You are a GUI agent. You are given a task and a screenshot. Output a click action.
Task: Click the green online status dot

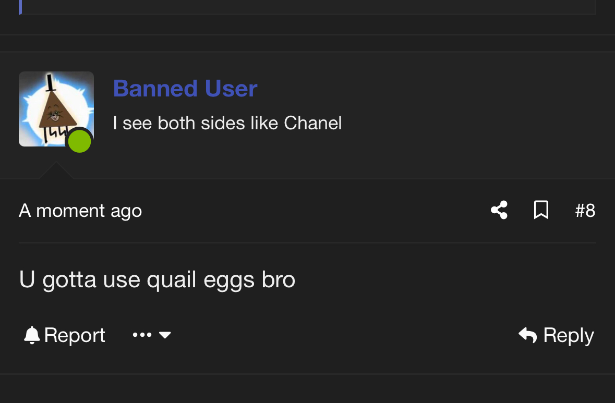click(x=79, y=142)
